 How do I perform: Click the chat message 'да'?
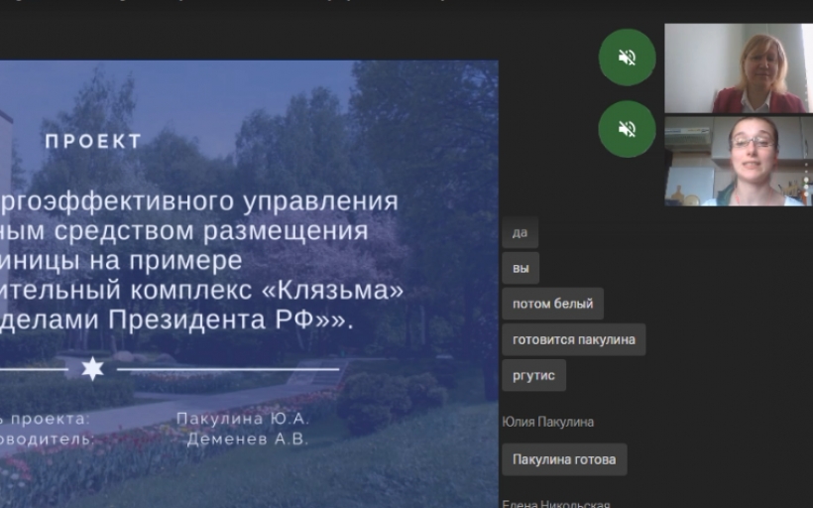point(521,232)
